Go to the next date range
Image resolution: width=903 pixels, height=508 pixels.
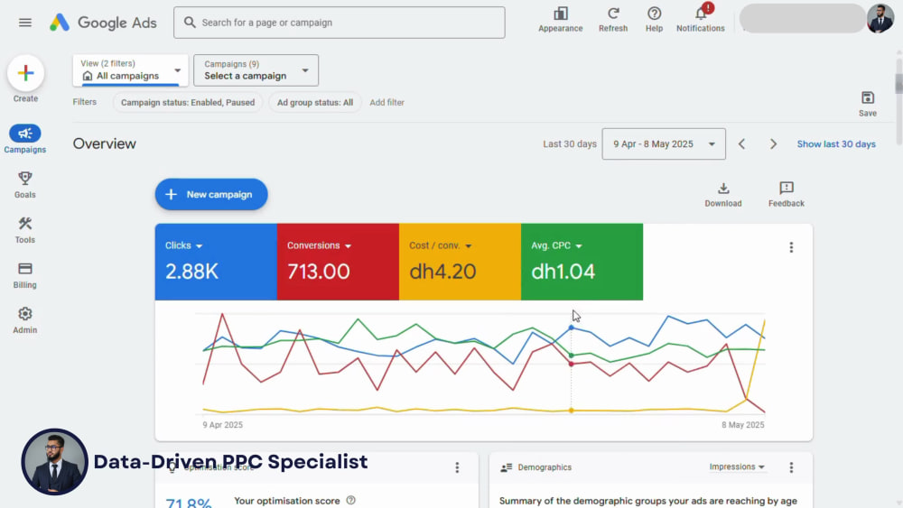[773, 143]
